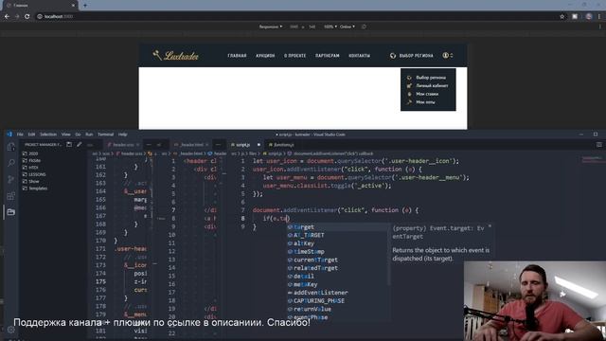Choose target in the autocomplete list
The image size is (606, 341).
(x=337, y=227)
